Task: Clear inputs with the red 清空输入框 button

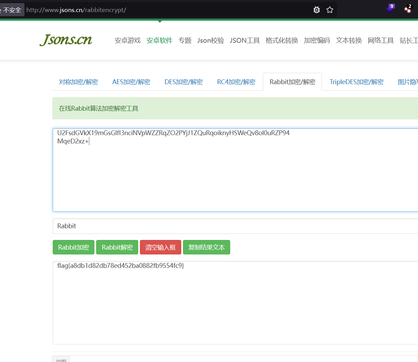Action: click(161, 248)
